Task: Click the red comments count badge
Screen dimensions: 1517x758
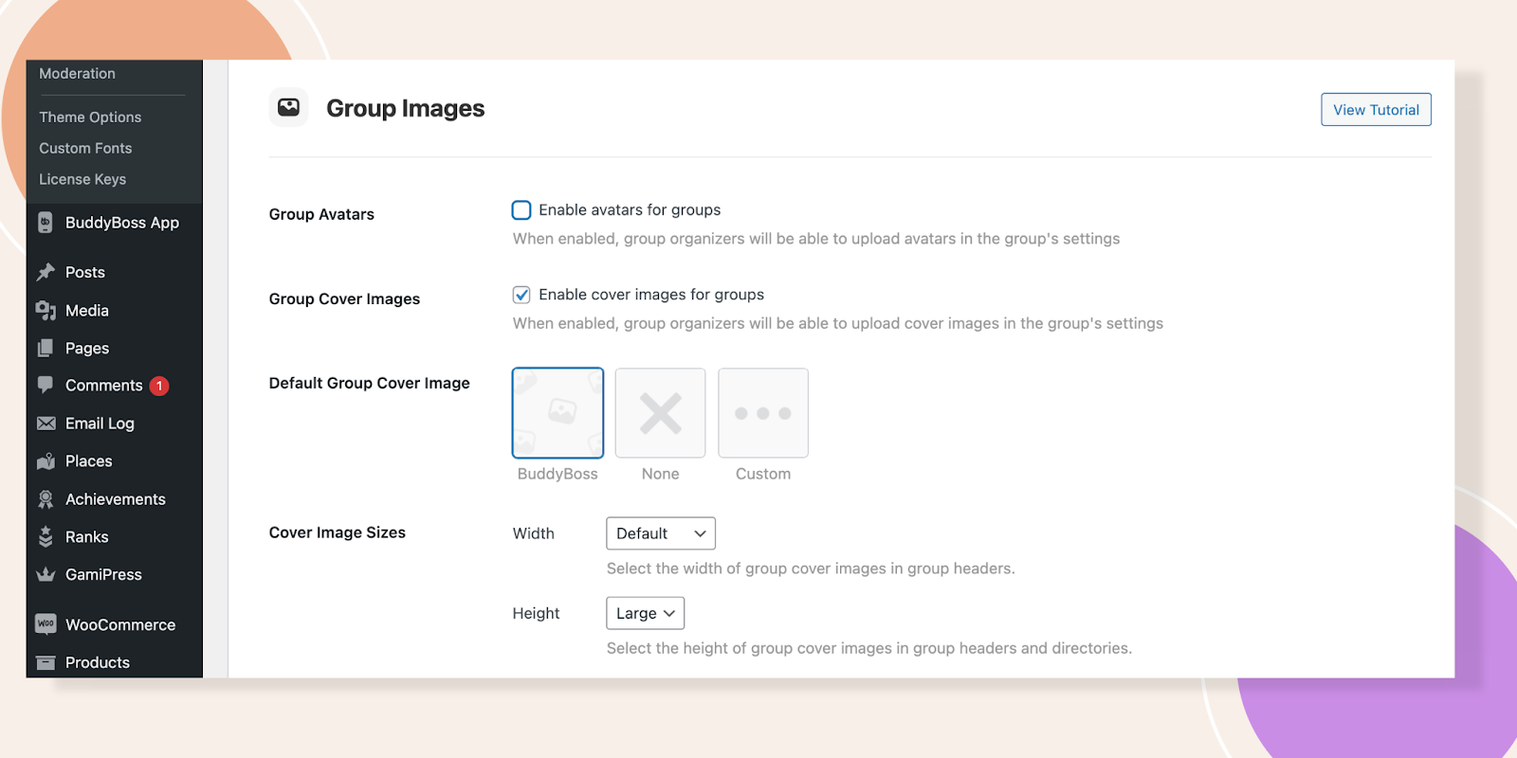Action: coord(159,386)
